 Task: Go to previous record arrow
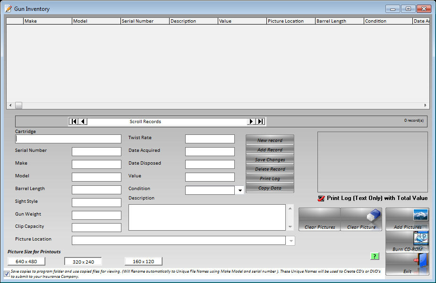pyautogui.click(x=83, y=122)
